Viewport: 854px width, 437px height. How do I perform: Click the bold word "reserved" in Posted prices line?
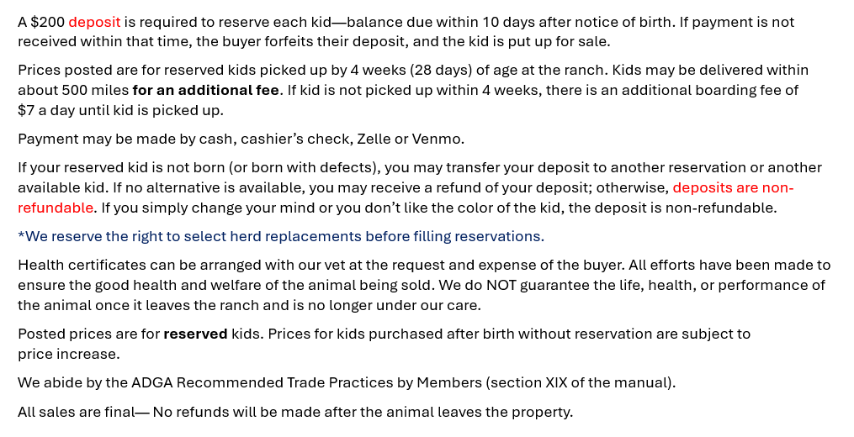click(195, 334)
